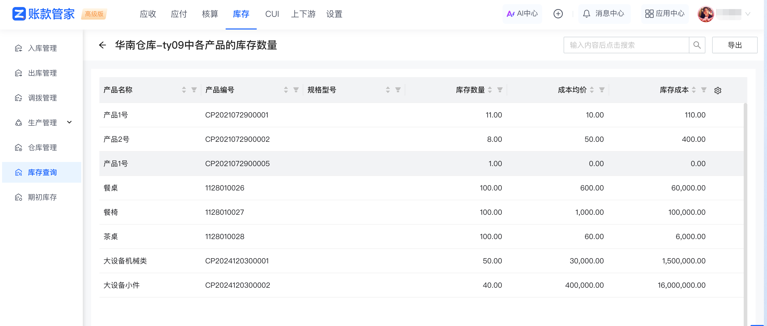
Task: Click the plus circle quick-add icon
Action: (x=558, y=14)
